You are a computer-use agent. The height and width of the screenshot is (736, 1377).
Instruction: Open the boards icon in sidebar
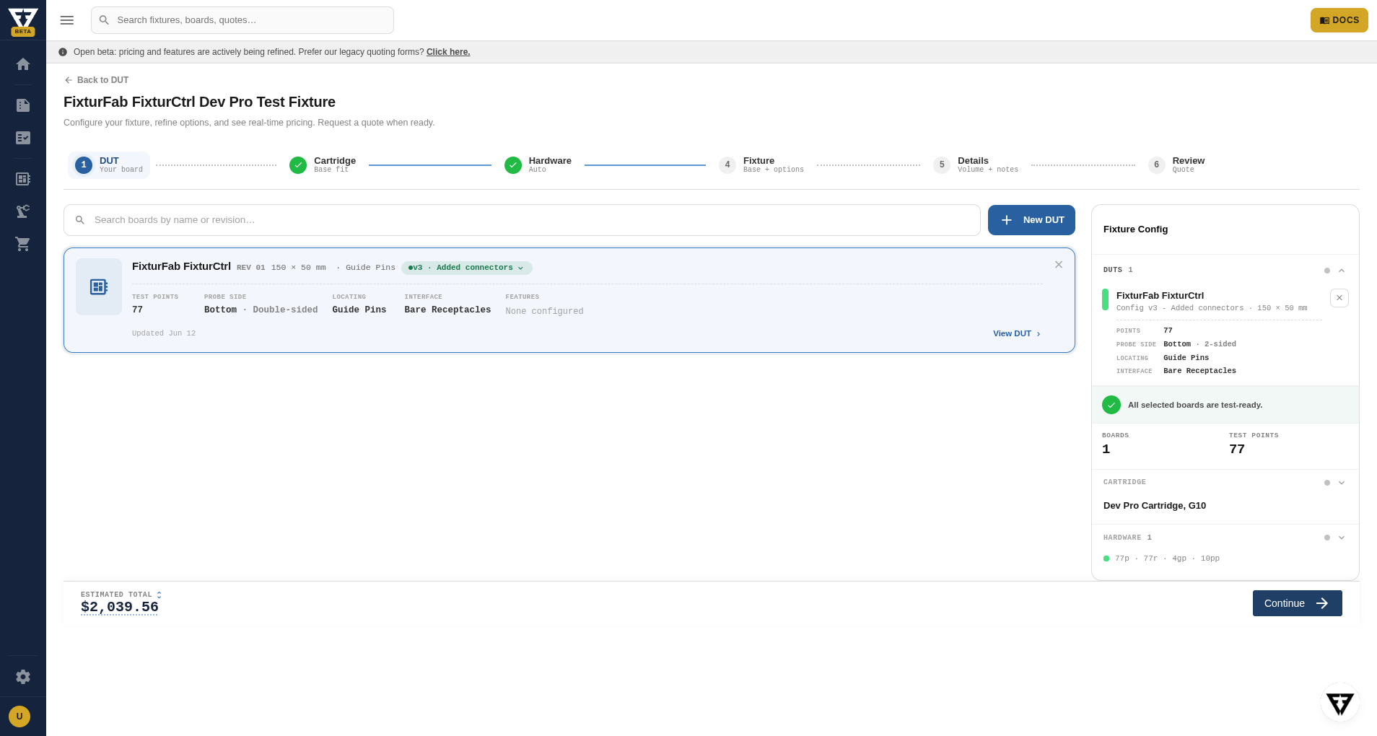click(x=23, y=179)
